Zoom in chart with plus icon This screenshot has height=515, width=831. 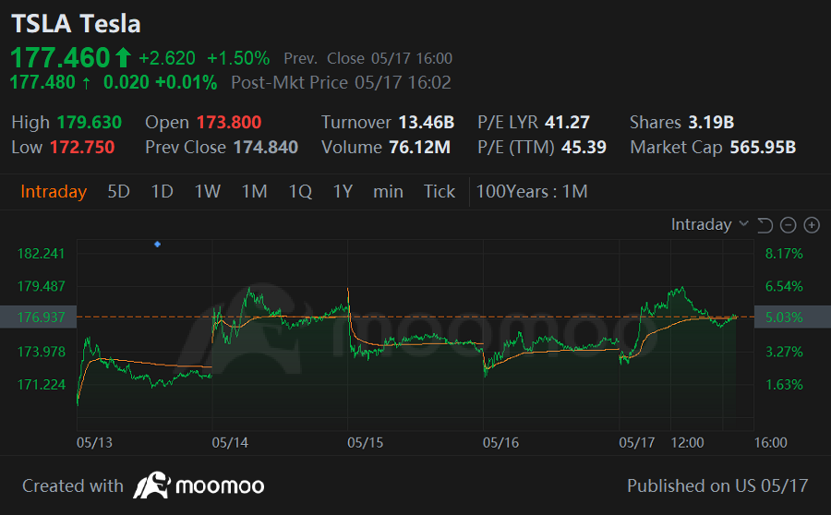[812, 225]
